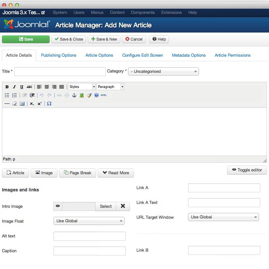
Task: Switch to the Publishing Options tab
Action: click(x=59, y=55)
